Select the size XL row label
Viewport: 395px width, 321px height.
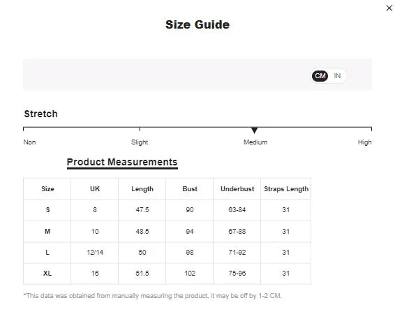point(47,273)
